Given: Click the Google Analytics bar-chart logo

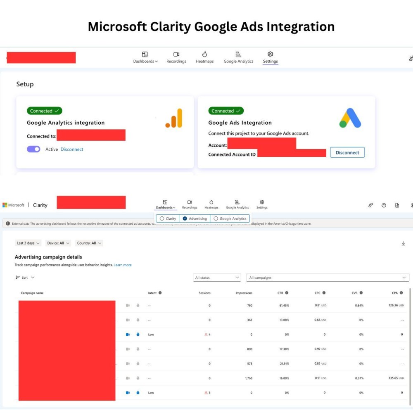Looking at the screenshot, I should pyautogui.click(x=174, y=118).
